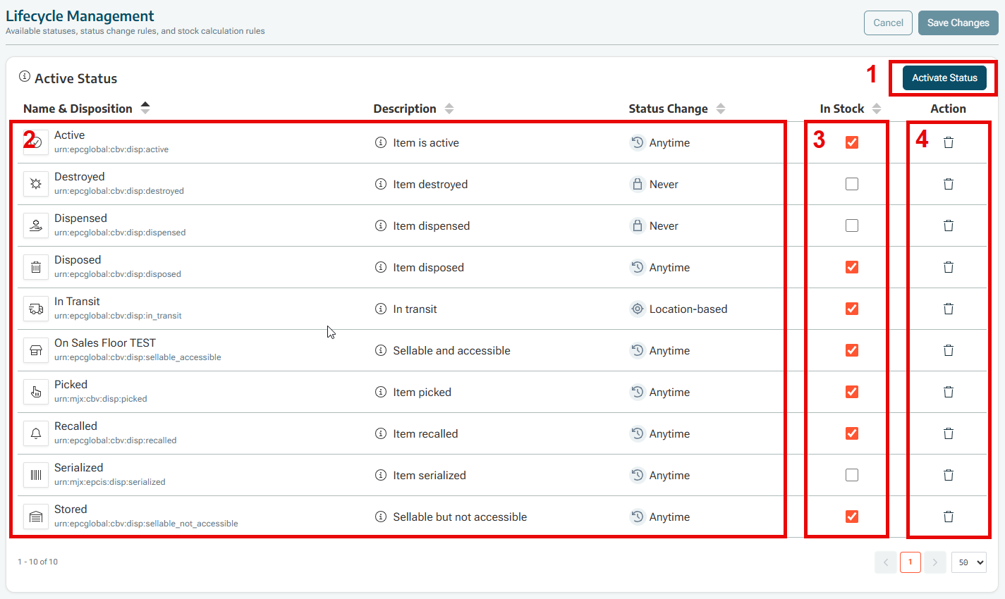Click info icon next to Item destroyed

click(x=381, y=184)
